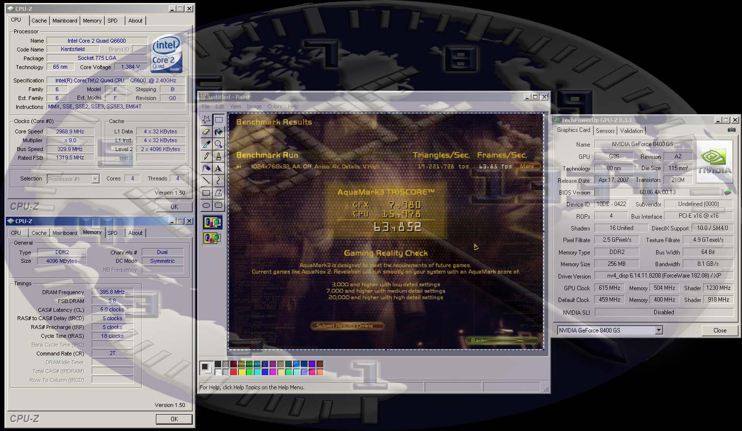This screenshot has height=431, width=742.
Task: Pick the bright red color swatch
Action: (233, 372)
